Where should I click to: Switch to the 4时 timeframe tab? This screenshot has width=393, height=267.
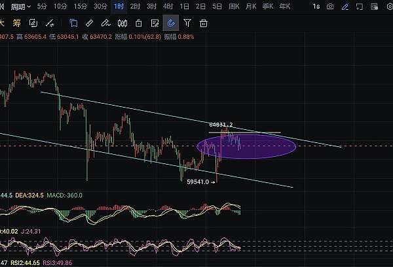[168, 7]
